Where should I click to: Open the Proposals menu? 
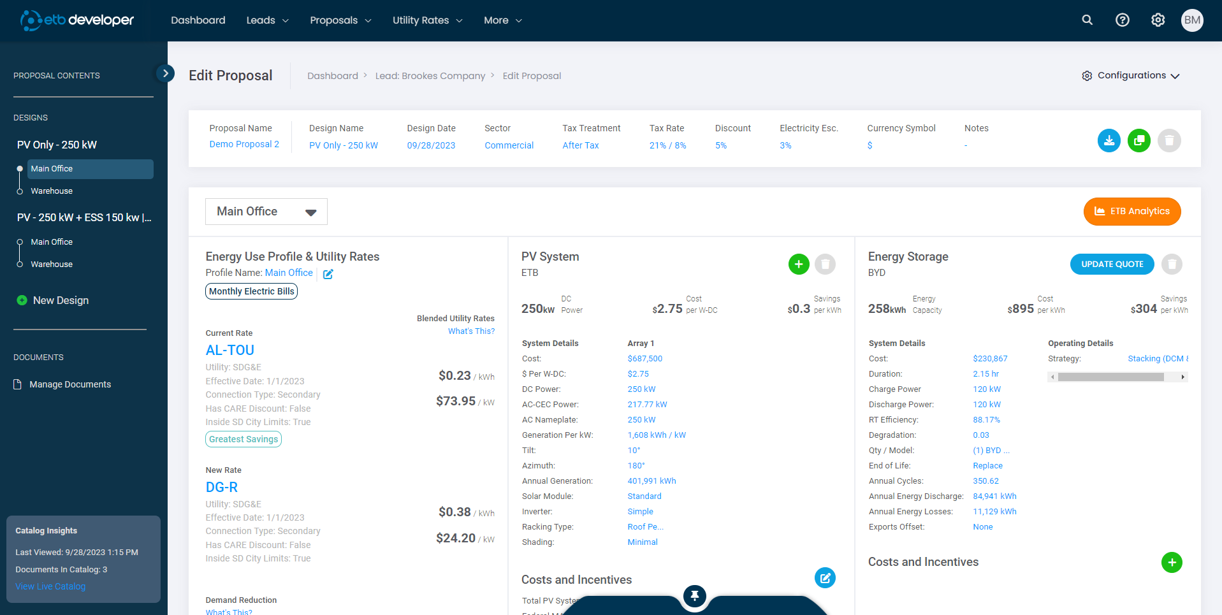(340, 20)
